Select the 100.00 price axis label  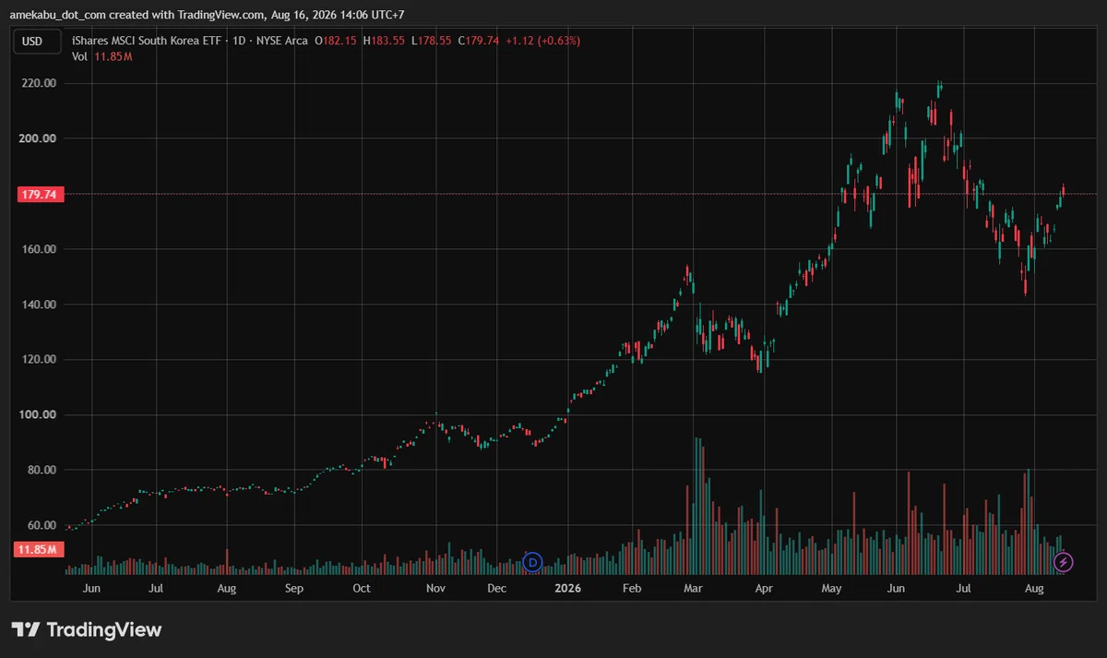39,414
